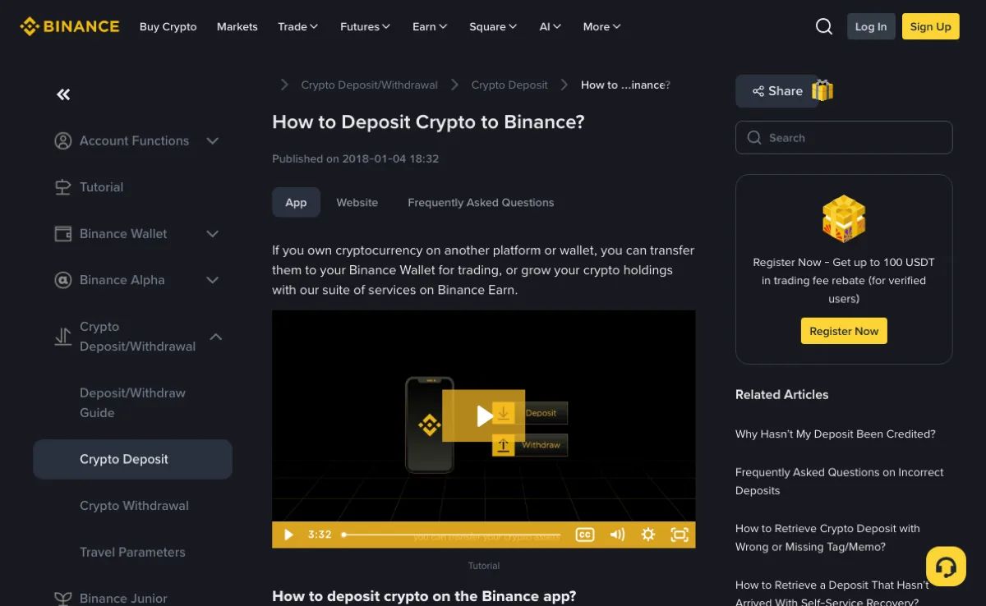Screen dimensions: 986x606
Task: Open the More dropdown menu
Action: point(602,26)
